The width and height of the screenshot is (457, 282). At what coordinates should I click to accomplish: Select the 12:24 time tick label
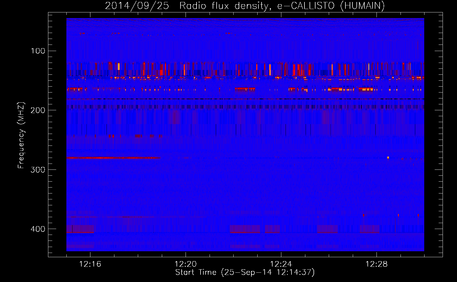click(281, 264)
